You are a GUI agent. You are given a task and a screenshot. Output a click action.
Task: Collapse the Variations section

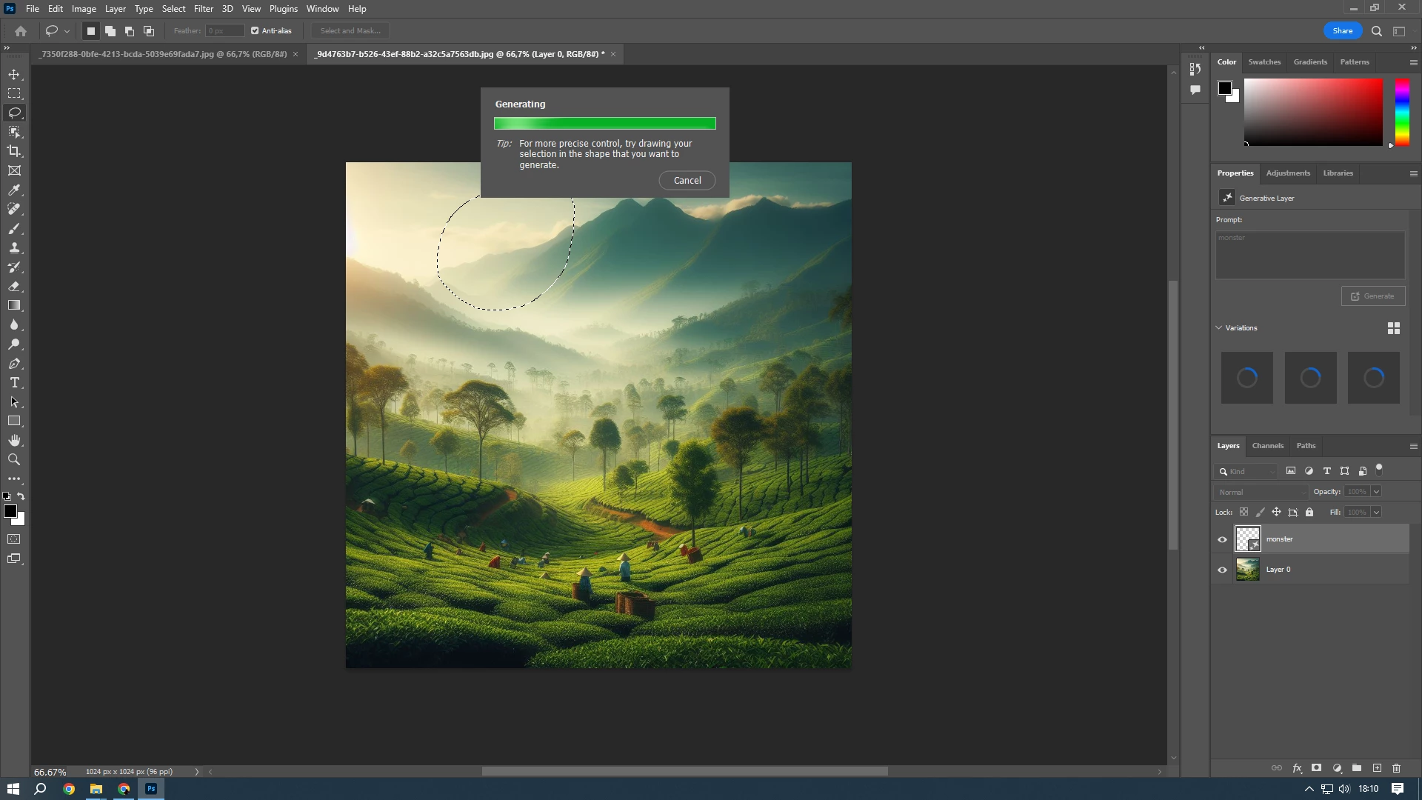(x=1219, y=327)
